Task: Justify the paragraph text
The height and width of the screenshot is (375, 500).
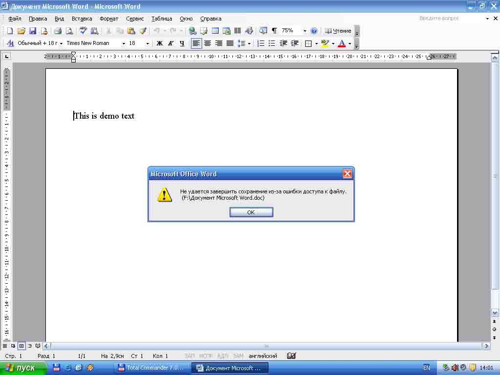Action: [x=229, y=43]
